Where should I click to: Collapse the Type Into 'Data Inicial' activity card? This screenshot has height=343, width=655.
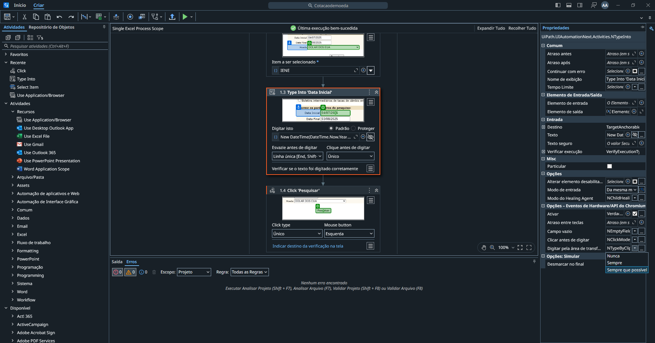377,92
